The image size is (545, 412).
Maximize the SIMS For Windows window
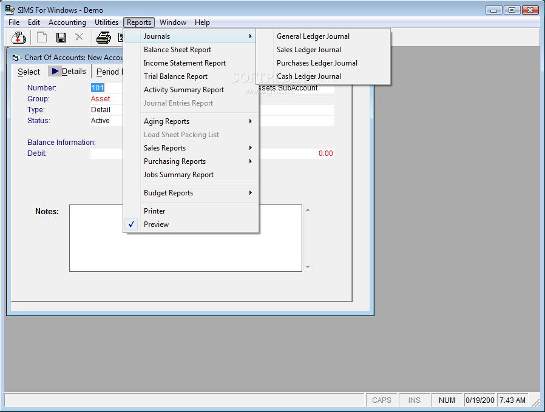pos(512,10)
